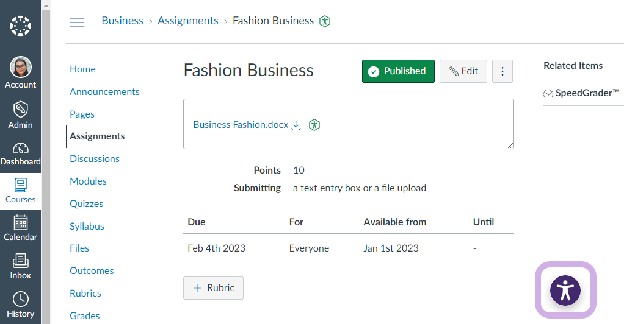The height and width of the screenshot is (324, 624).
Task: Select Quizzes in course navigation
Action: click(x=86, y=203)
